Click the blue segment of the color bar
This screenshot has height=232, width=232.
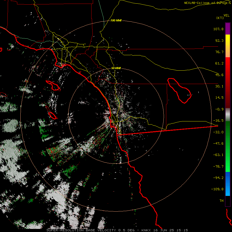228,184
